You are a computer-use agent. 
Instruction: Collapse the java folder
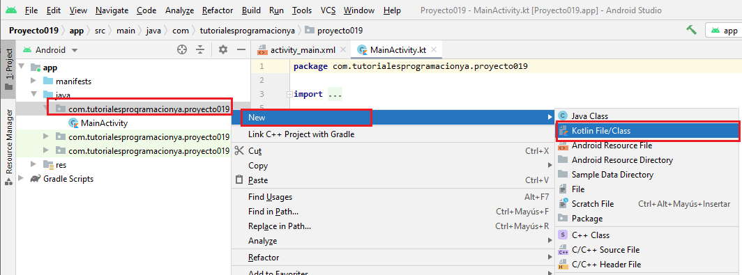pos(33,95)
